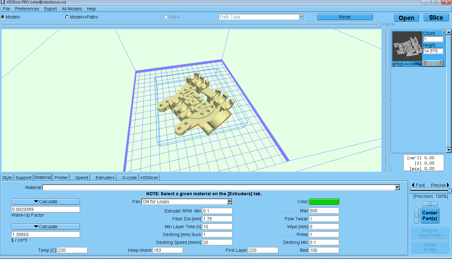Click model list scroll down arrow
The width and height of the screenshot is (452, 259).
point(449,150)
